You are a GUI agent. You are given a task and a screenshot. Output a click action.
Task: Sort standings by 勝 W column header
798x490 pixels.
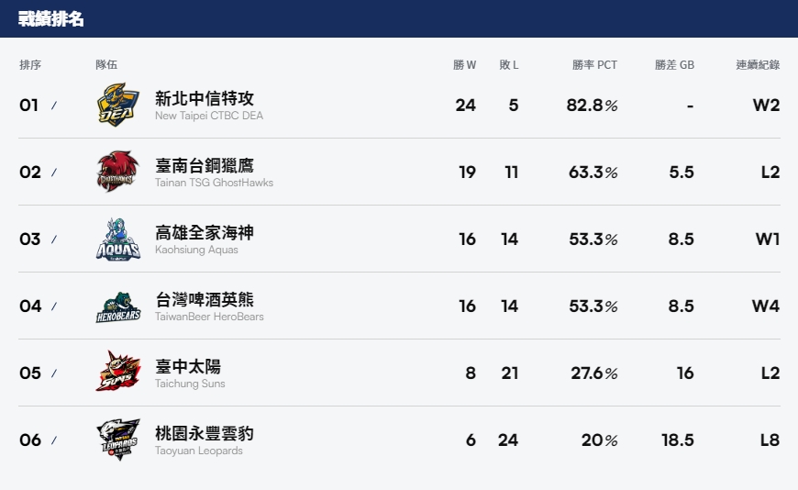[x=465, y=65]
